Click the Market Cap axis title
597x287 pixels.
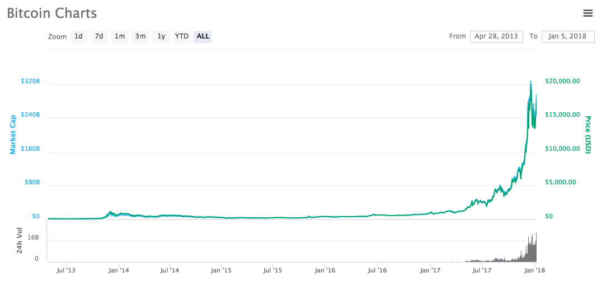pyautogui.click(x=12, y=134)
